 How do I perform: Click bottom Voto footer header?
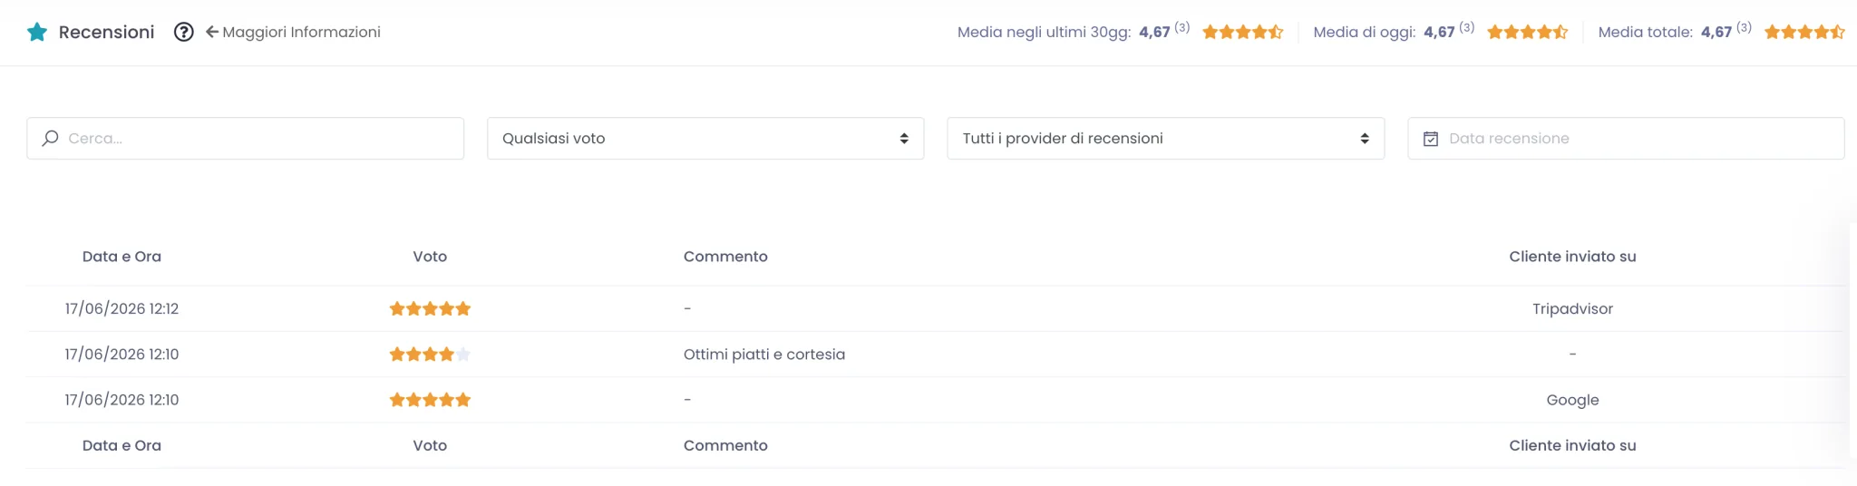(430, 445)
